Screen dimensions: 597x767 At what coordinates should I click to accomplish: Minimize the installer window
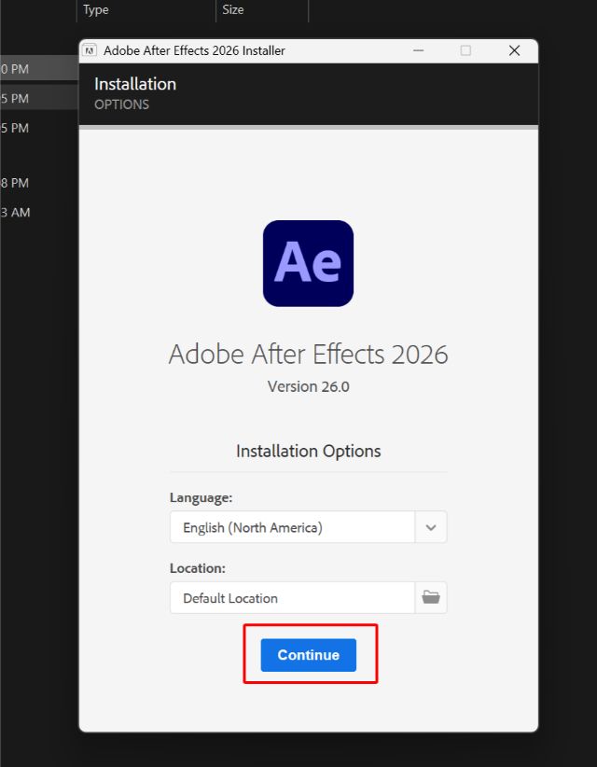click(416, 50)
